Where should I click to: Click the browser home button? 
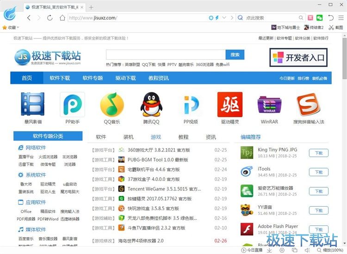[x=62, y=18]
